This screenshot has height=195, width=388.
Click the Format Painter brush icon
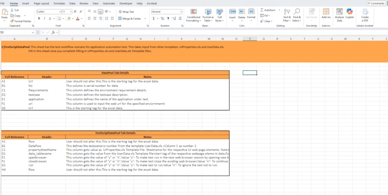tap(12, 21)
